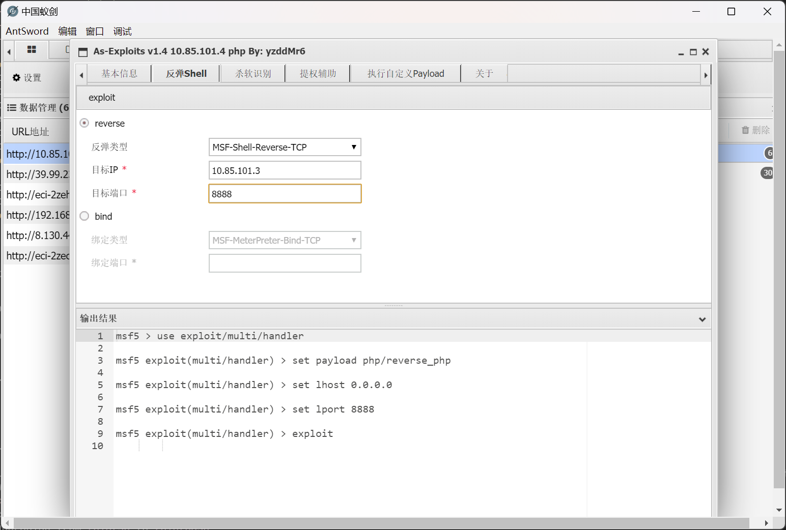Switch to the 杀软识别 tab

coord(253,73)
